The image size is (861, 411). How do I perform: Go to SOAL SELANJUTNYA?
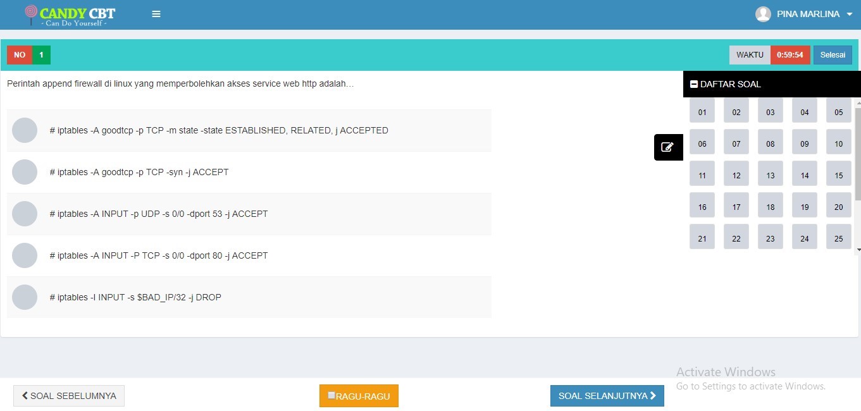[x=607, y=396]
